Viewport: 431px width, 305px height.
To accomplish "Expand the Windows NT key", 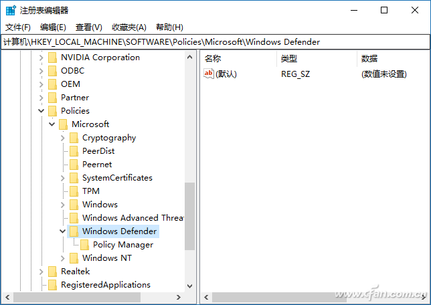I will coord(63,258).
